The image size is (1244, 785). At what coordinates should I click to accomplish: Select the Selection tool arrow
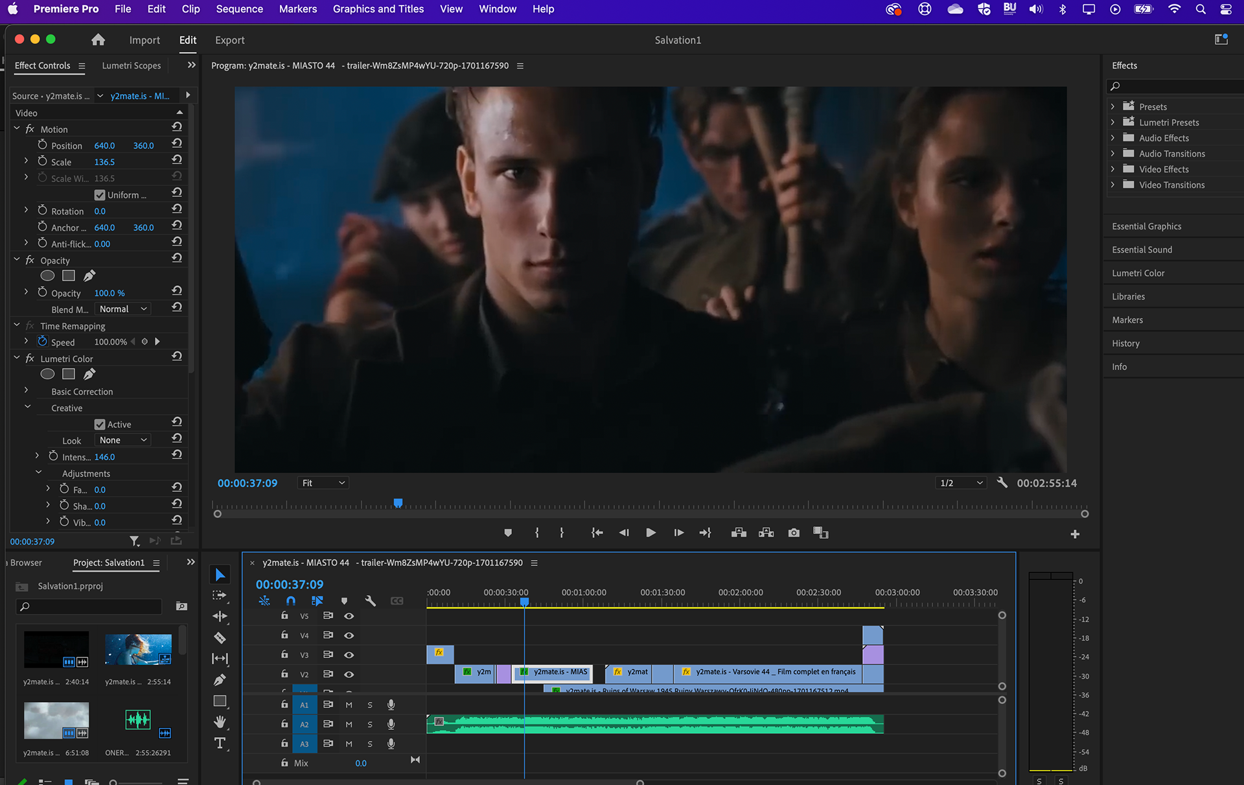coord(220,575)
